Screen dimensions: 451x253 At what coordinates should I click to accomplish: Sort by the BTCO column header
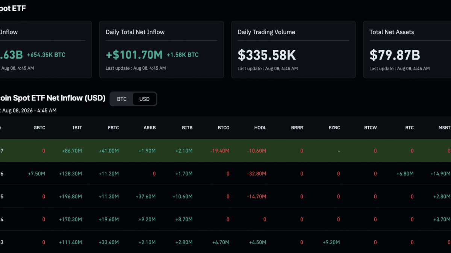(x=223, y=128)
